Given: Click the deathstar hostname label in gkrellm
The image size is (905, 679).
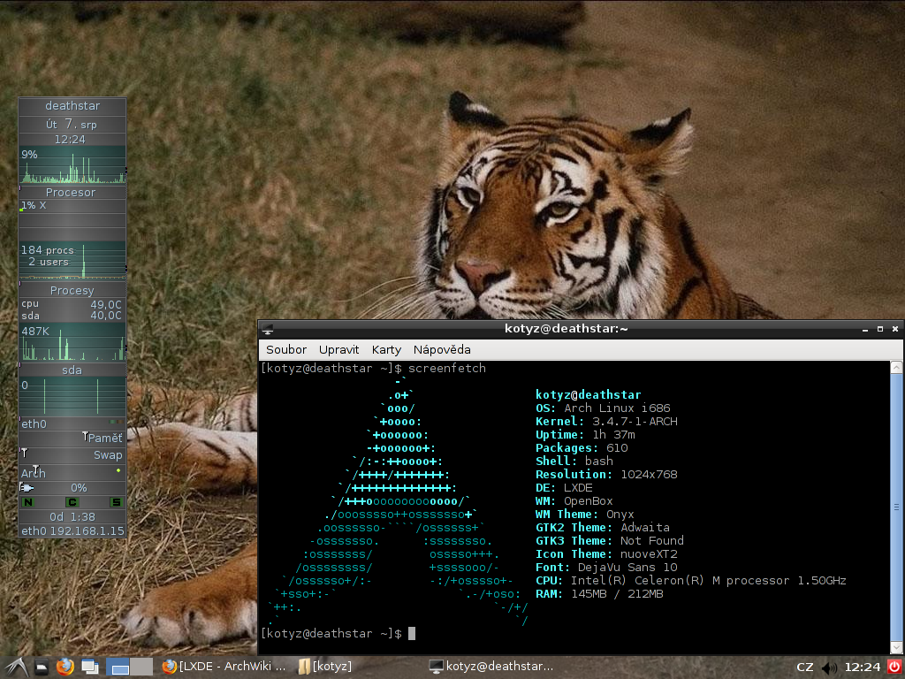Looking at the screenshot, I should (x=72, y=106).
